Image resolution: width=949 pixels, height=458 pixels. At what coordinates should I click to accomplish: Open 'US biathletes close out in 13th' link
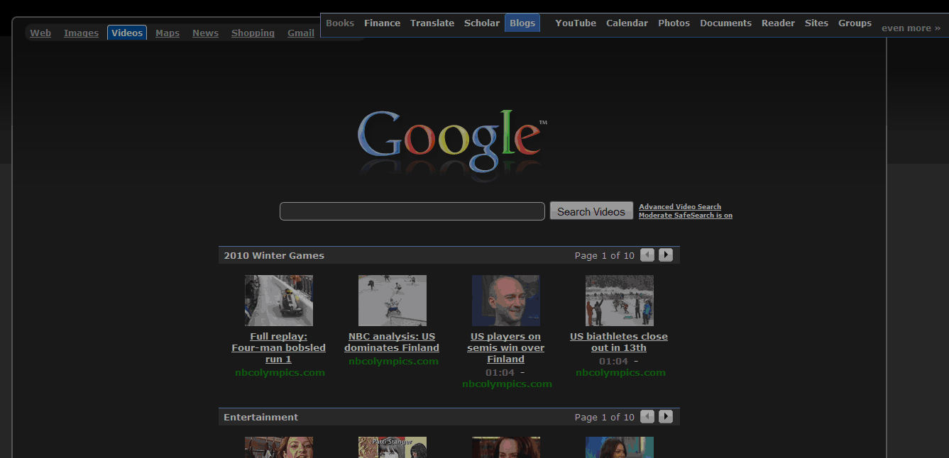(619, 342)
